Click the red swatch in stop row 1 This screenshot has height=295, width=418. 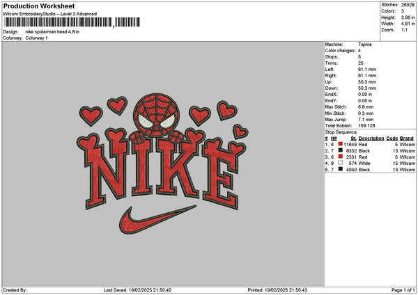tap(341, 144)
